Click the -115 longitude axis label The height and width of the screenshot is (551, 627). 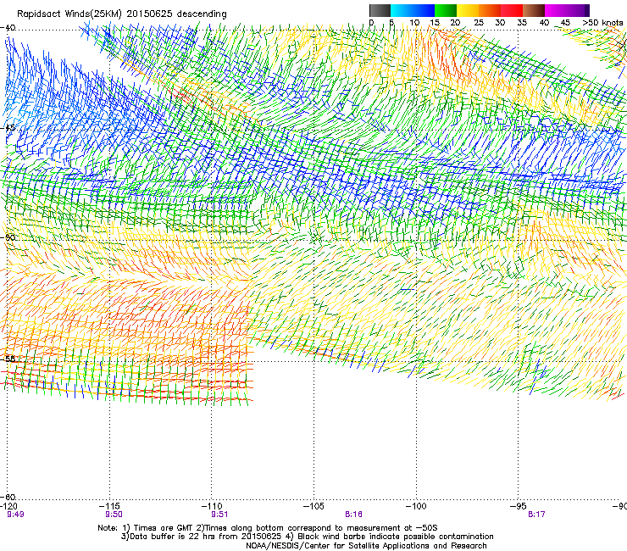coord(110,506)
